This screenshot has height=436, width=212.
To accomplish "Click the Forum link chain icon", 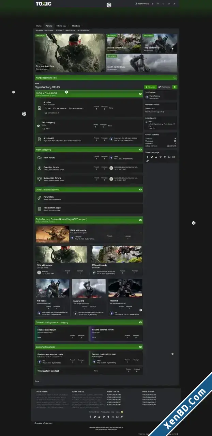I will [39, 198].
